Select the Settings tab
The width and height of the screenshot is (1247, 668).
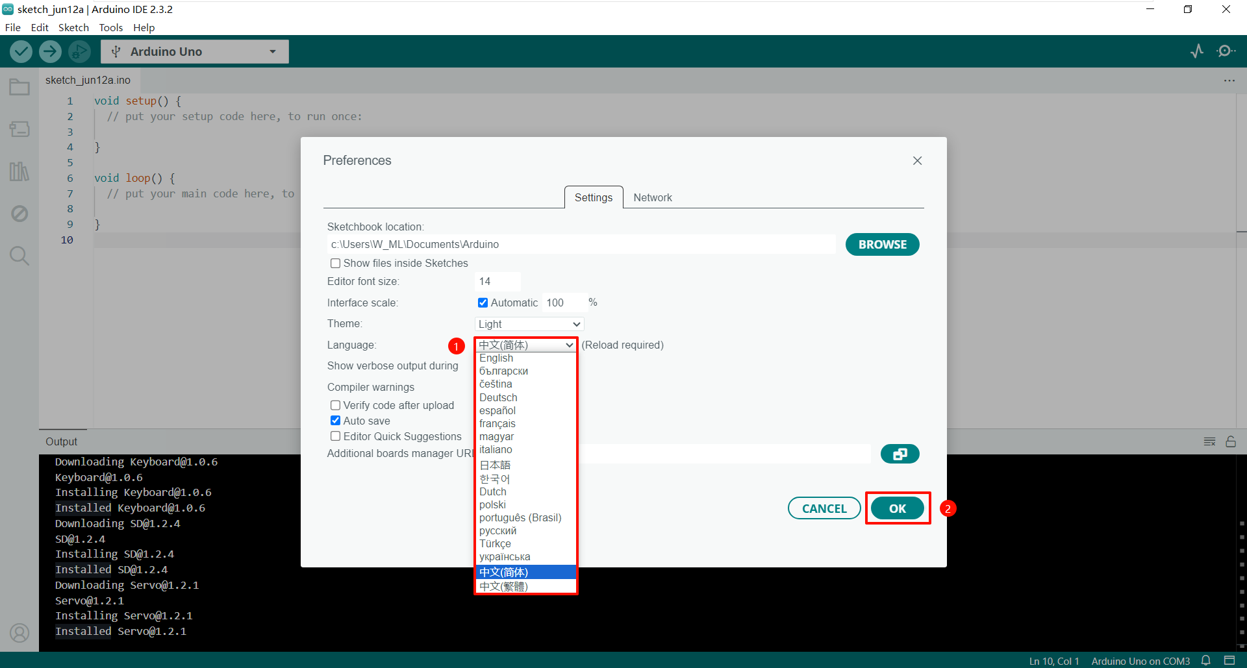point(594,197)
